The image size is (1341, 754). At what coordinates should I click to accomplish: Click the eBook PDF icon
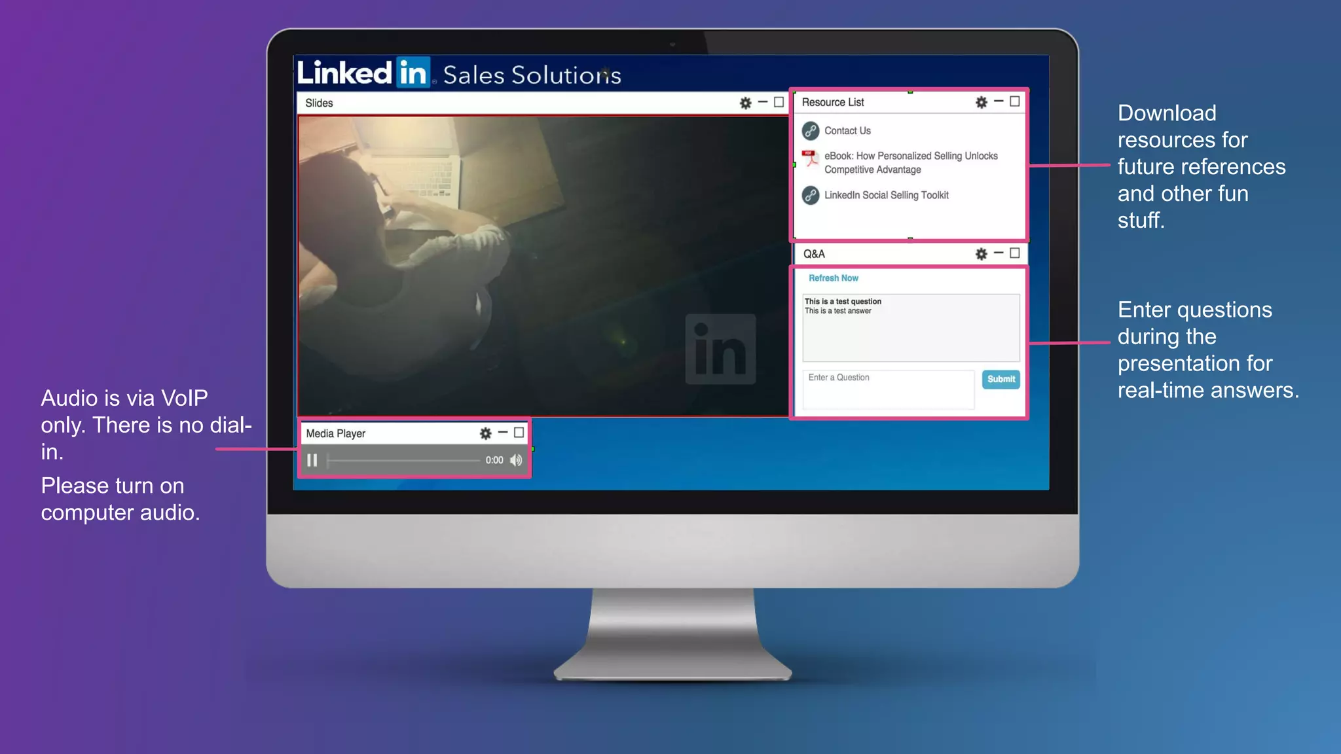(x=811, y=159)
